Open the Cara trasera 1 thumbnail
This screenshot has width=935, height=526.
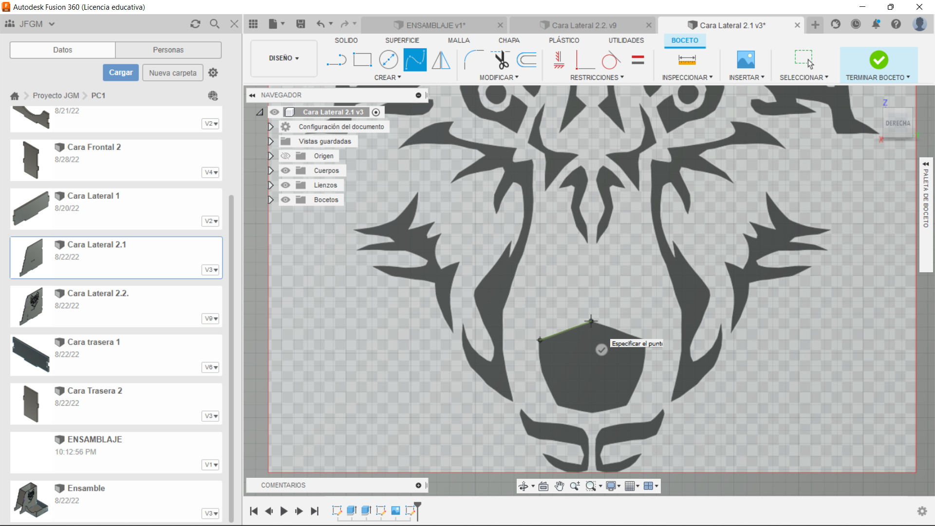[x=31, y=355]
